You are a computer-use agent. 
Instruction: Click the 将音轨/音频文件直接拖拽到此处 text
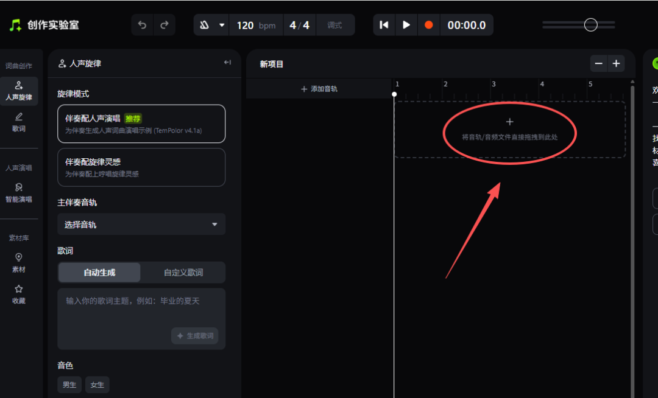pyautogui.click(x=510, y=137)
